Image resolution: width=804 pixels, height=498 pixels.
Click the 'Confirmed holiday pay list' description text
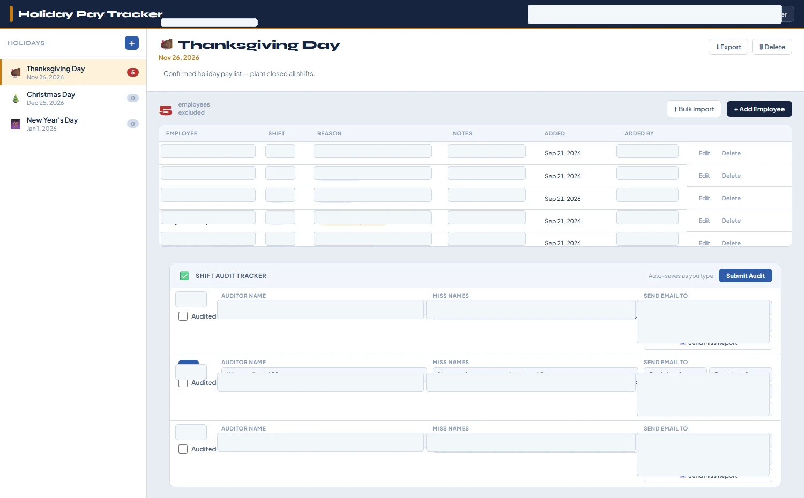(x=239, y=74)
